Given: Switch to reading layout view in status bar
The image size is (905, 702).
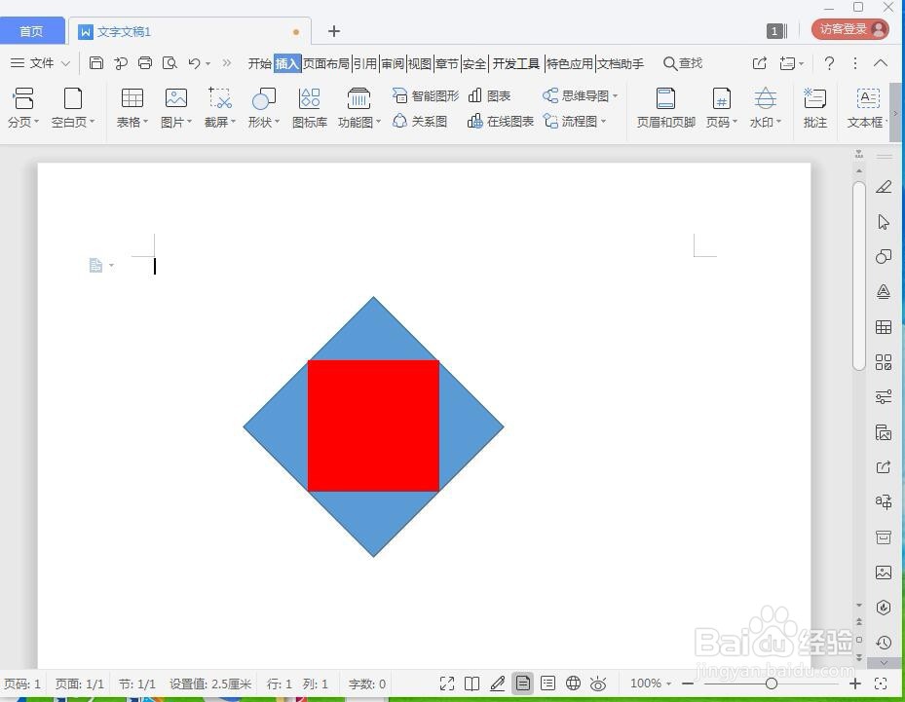Looking at the screenshot, I should coord(472,684).
